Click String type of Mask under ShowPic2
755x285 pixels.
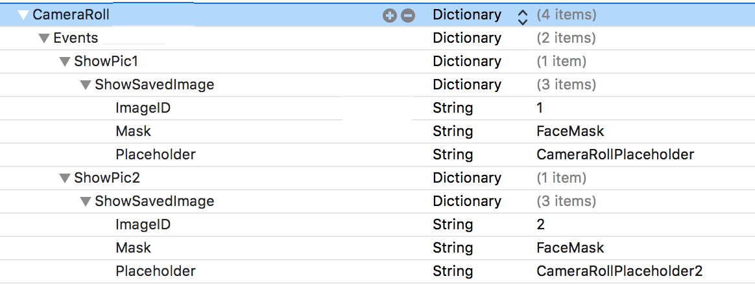pyautogui.click(x=453, y=247)
